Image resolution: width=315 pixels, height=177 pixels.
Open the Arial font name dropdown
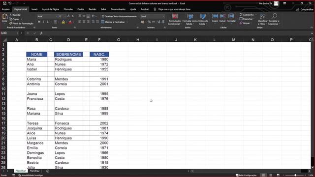pos(57,16)
